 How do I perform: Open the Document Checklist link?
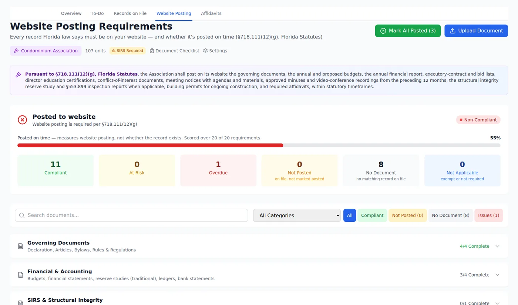pos(174,51)
